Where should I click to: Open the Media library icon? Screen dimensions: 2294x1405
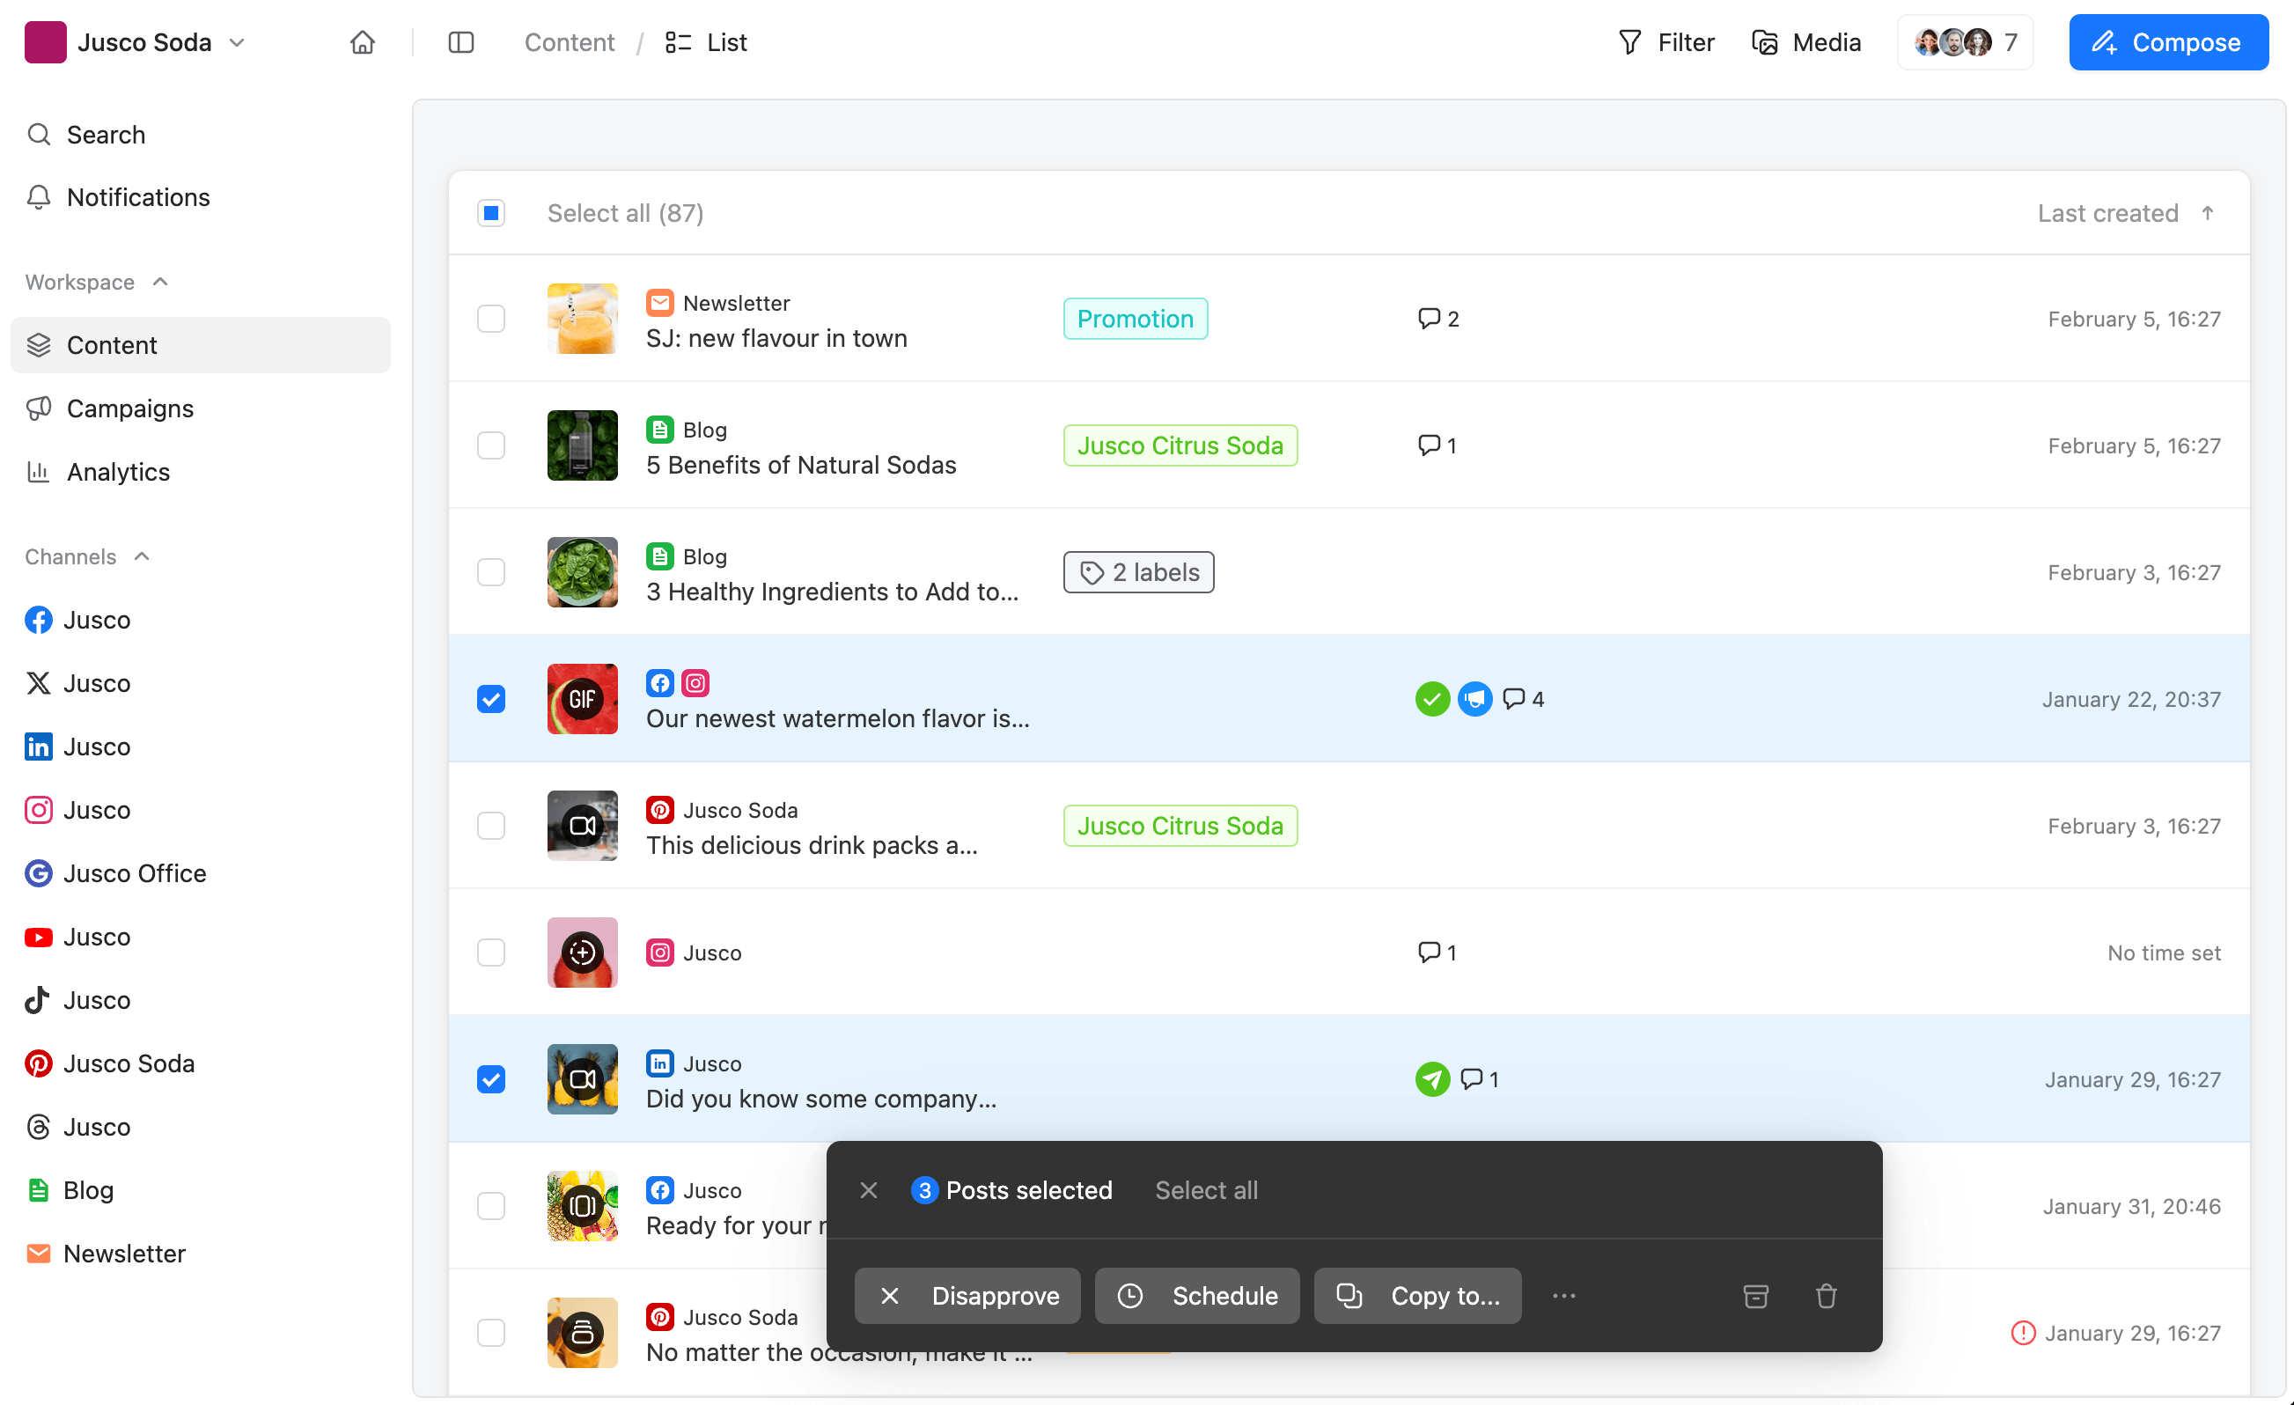(x=1764, y=43)
